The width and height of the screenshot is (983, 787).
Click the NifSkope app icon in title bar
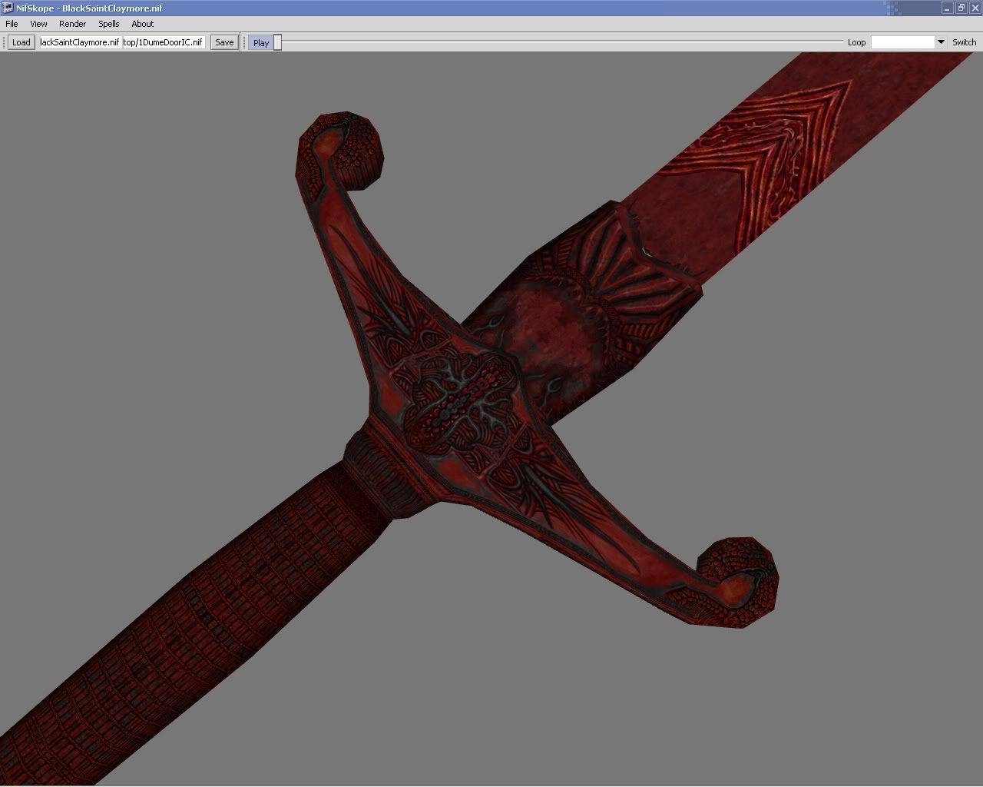pyautogui.click(x=8, y=8)
